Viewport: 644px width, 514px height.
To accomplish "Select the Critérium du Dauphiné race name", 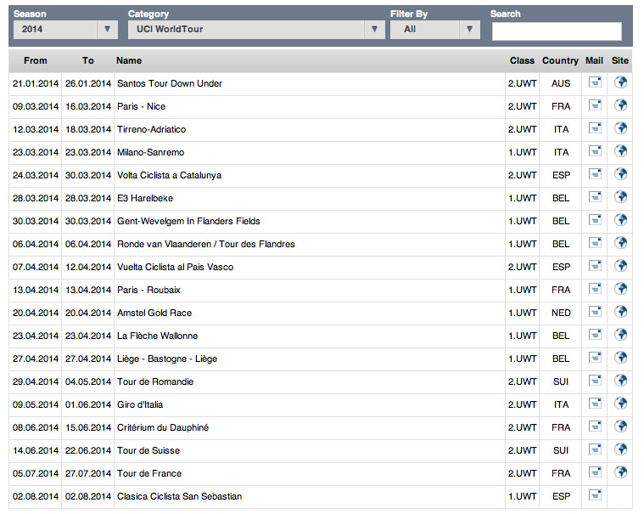I will pyautogui.click(x=163, y=427).
